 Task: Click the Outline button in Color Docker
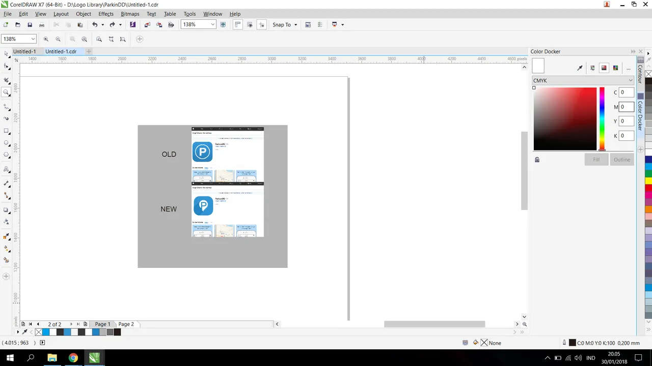click(622, 160)
